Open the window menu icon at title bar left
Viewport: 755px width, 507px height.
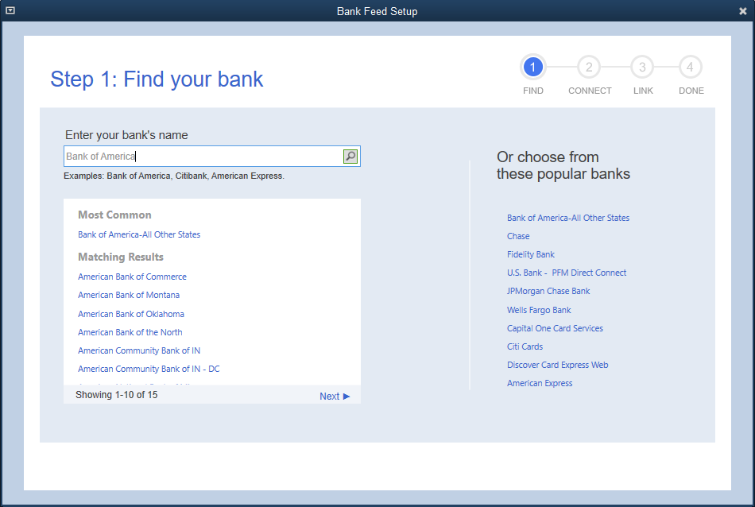point(10,10)
